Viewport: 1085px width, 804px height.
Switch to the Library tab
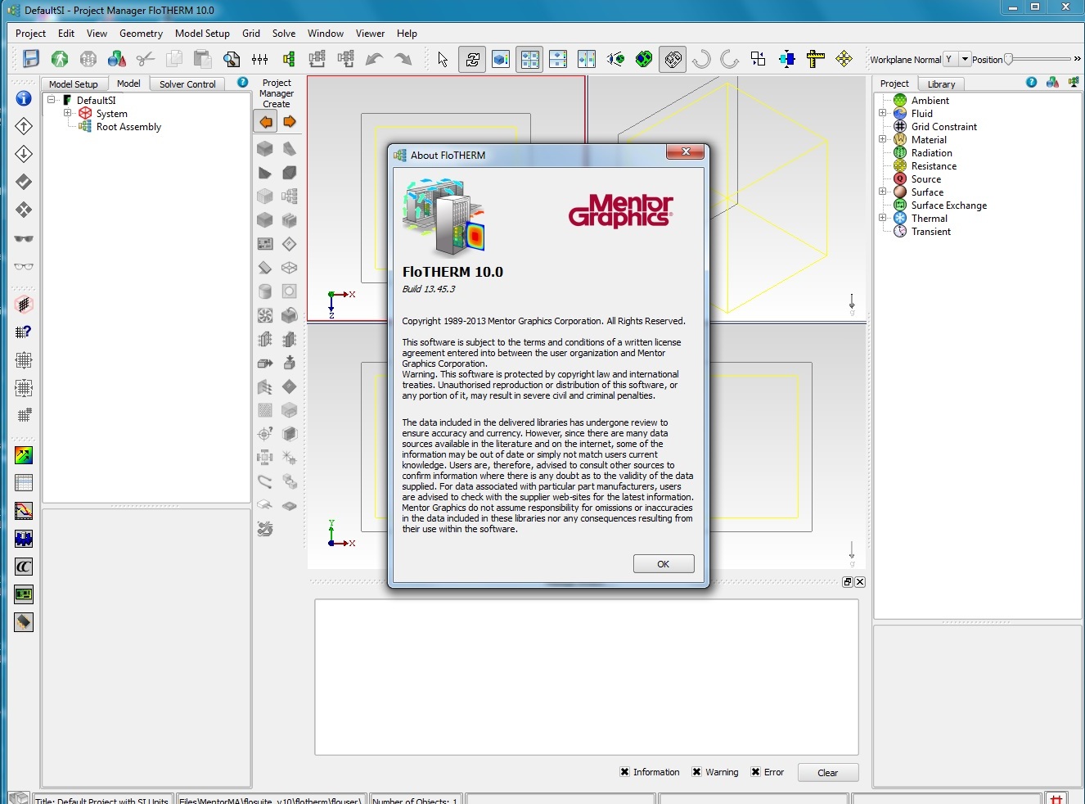tap(941, 84)
